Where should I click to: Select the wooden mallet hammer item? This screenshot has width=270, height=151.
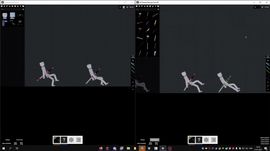click(x=140, y=30)
